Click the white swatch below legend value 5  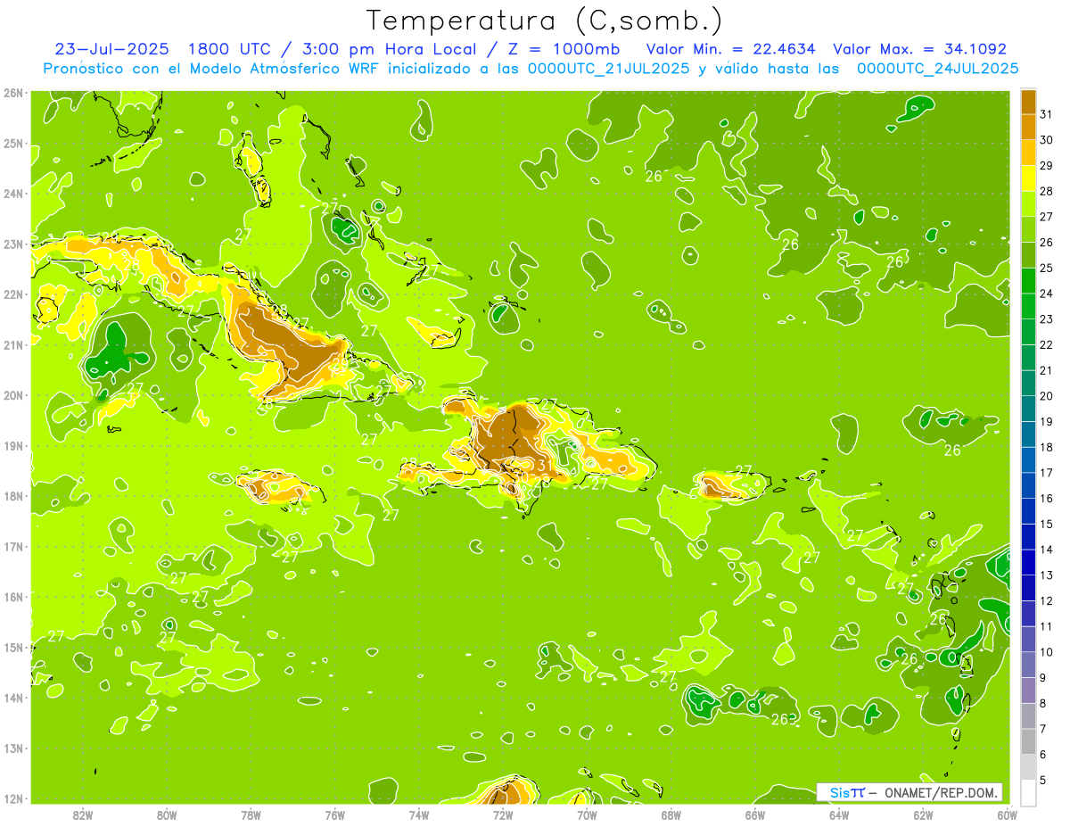pos(1028,792)
